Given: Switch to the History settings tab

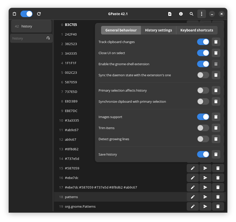Looking at the screenshot, I should point(158,30).
